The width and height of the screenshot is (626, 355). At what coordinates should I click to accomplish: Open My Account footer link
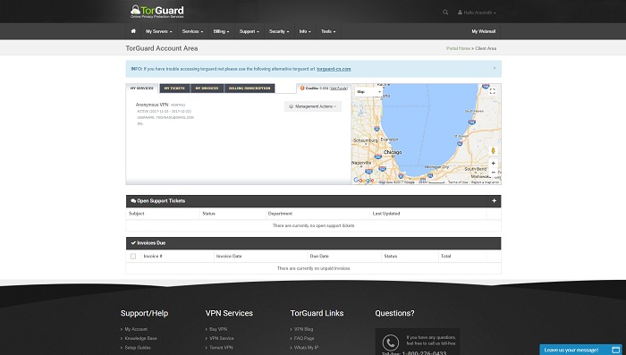(136, 329)
